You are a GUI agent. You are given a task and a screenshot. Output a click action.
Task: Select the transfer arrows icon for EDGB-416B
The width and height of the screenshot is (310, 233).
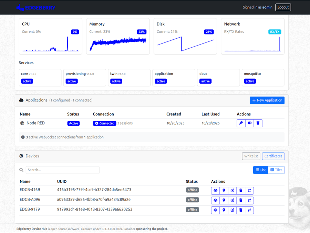point(249,190)
